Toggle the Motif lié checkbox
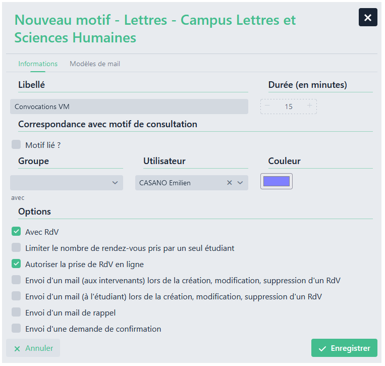The width and height of the screenshot is (385, 366). coord(16,145)
